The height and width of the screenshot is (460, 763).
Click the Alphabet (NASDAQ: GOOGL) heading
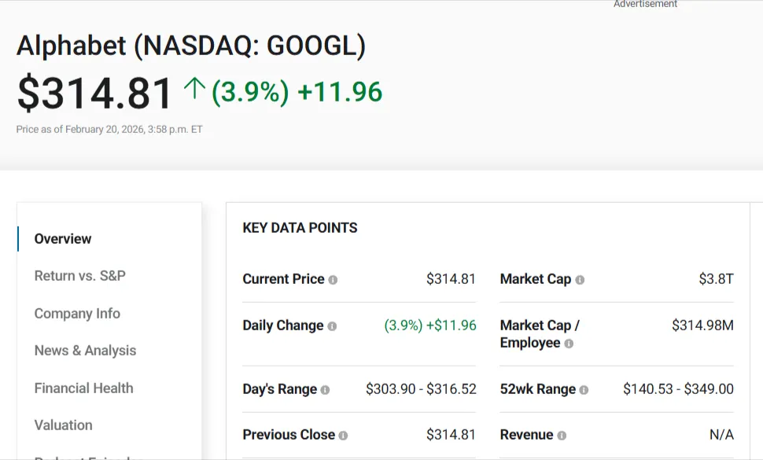pos(192,46)
